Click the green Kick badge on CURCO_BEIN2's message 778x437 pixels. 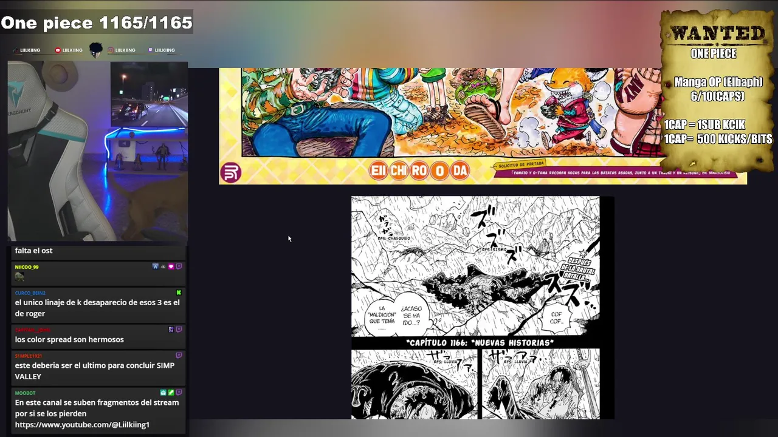(179, 293)
